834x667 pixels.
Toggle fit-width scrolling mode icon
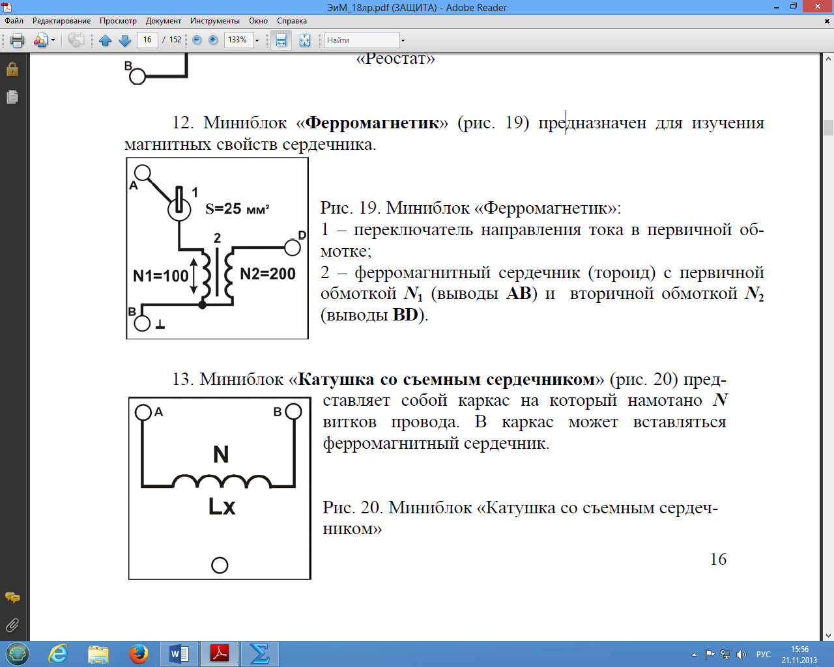[x=281, y=40]
